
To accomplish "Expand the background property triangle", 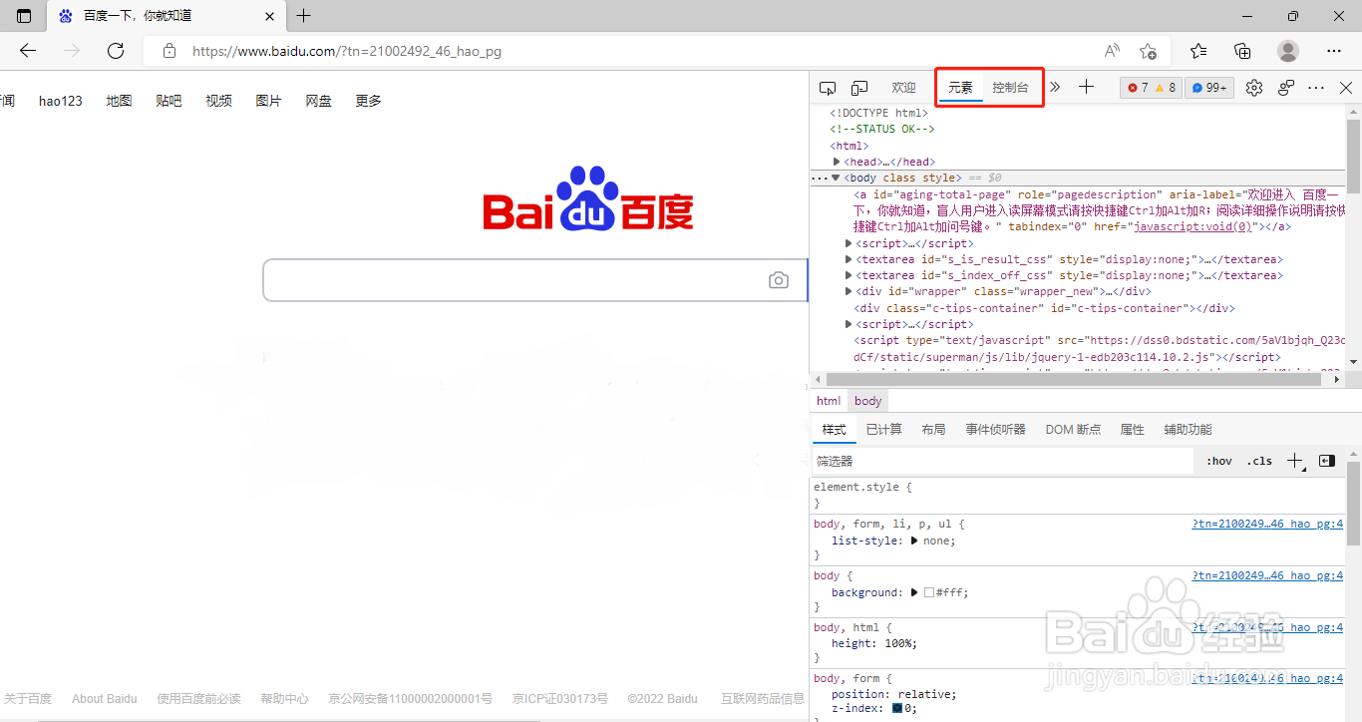I will tap(914, 592).
